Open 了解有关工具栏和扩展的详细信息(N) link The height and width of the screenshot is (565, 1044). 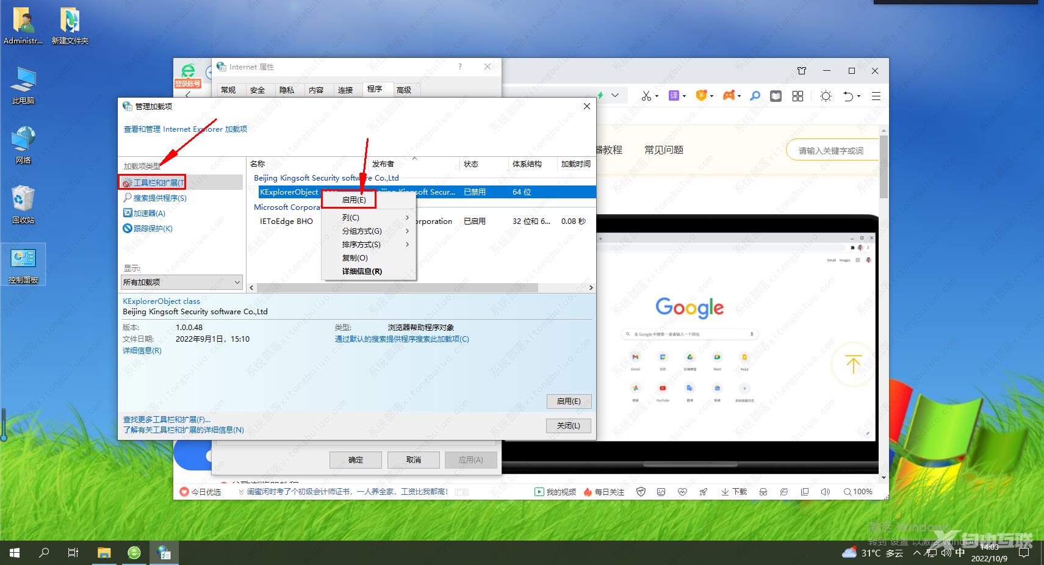(x=184, y=430)
